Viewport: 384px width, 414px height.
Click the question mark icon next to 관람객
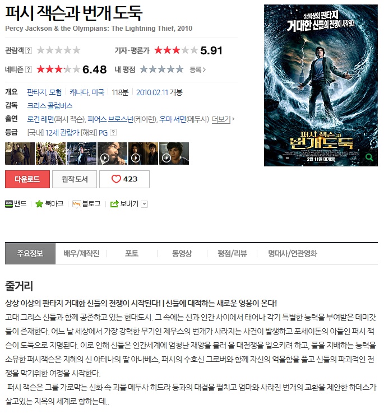click(x=29, y=50)
